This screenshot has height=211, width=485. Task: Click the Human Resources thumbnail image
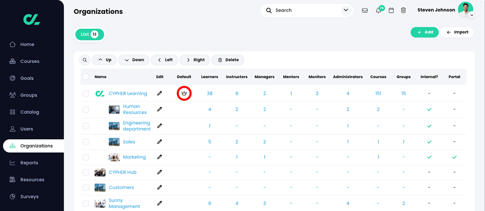[x=114, y=110]
